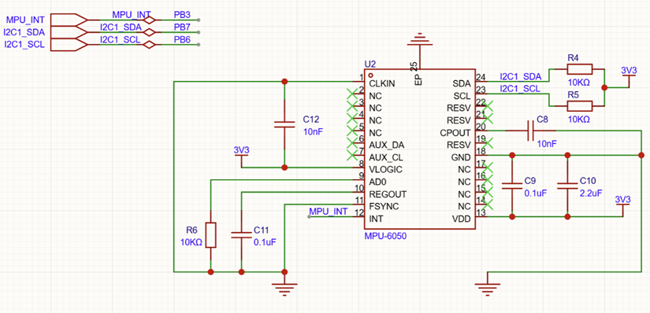The image size is (650, 313).
Task: Click the SDA pin name on U2
Action: (462, 83)
